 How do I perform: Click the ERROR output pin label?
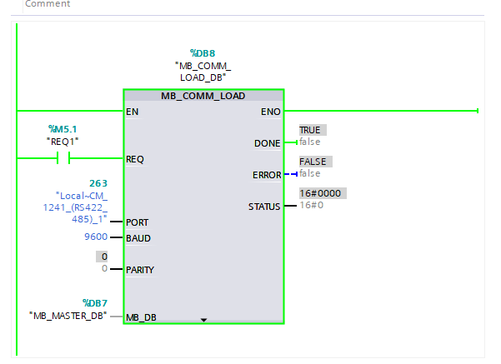(x=267, y=175)
